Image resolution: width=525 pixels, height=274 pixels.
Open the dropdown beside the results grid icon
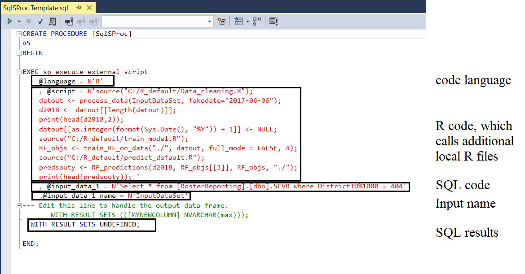click(248, 21)
